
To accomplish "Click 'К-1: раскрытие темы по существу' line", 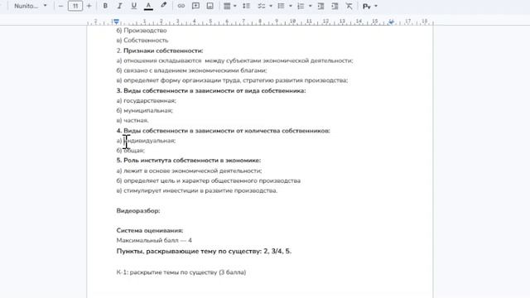I will tap(181, 272).
